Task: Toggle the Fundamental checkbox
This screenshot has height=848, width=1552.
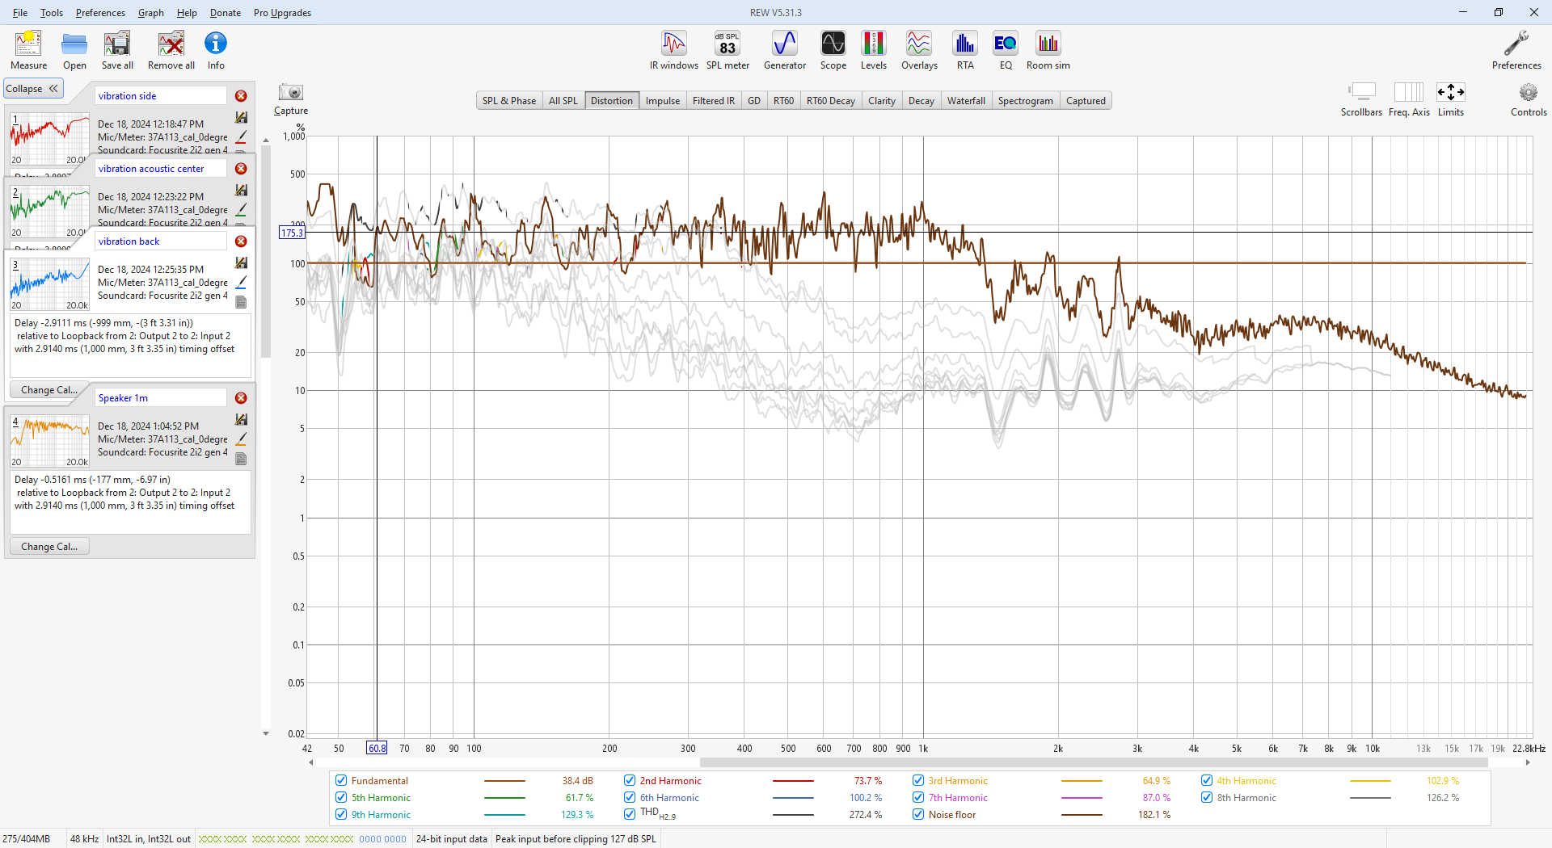Action: tap(341, 781)
